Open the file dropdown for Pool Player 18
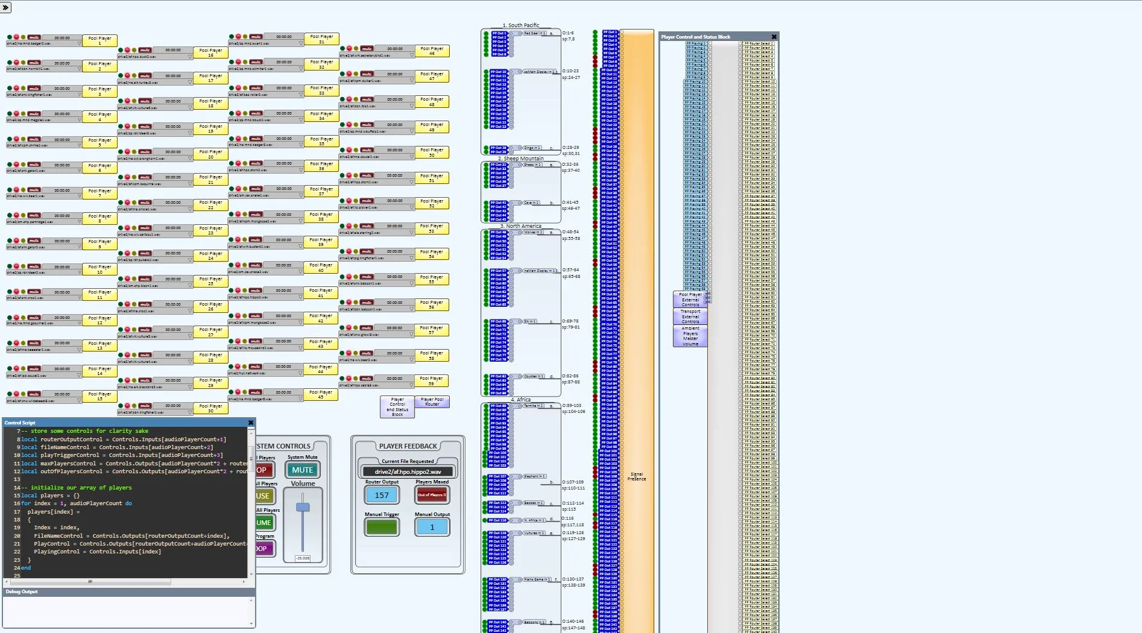 190,107
